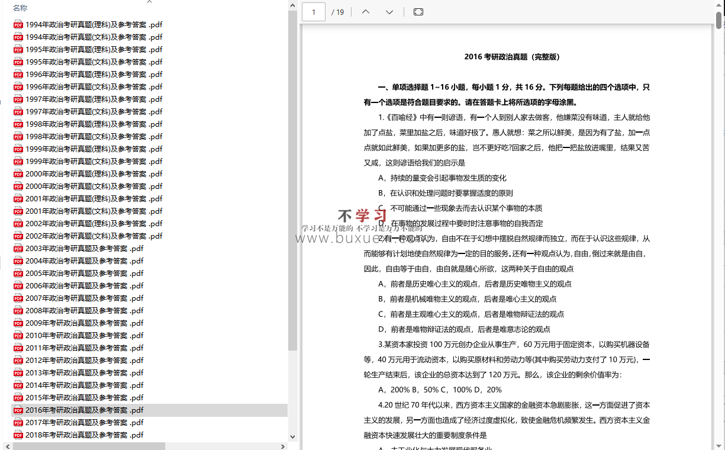725x450 pixels.
Task: Click PDF icon of 2003年政治考研真题 file
Action: coord(18,249)
